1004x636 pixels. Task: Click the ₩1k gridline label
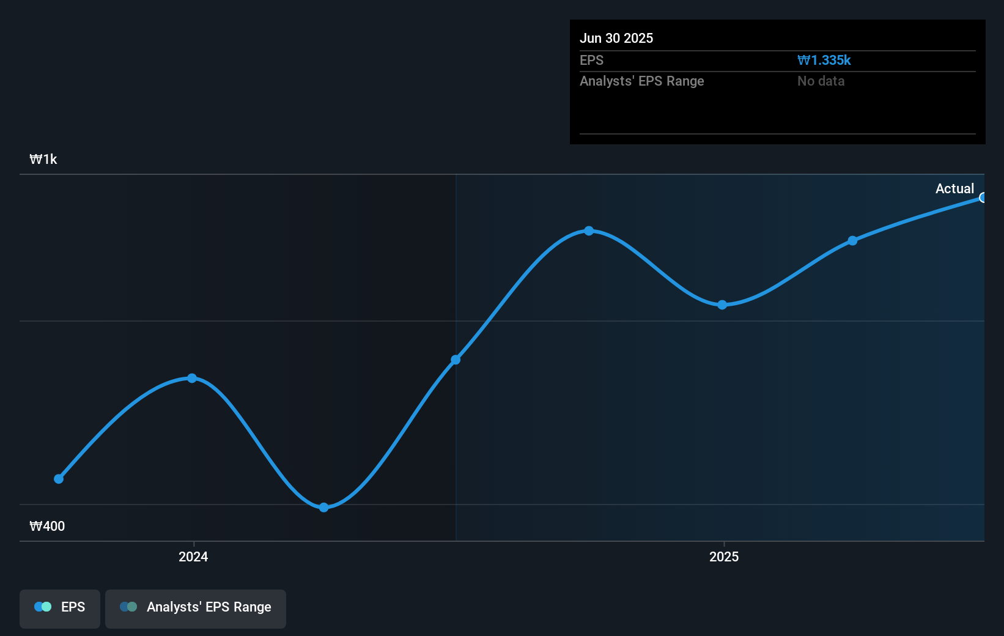pos(43,159)
